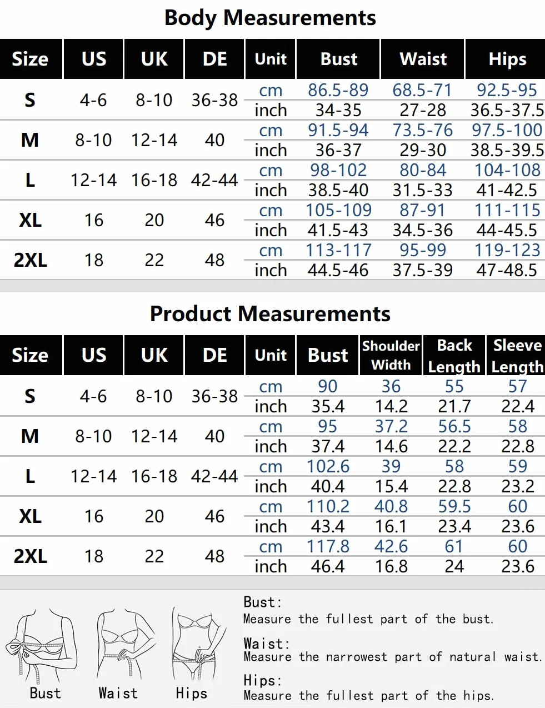545x708 pixels.
Task: Click the 86.5-89 bust cm value
Action: [338, 90]
